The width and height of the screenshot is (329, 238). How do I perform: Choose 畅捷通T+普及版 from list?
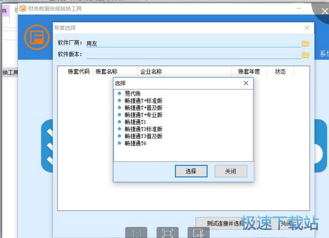tap(144, 108)
